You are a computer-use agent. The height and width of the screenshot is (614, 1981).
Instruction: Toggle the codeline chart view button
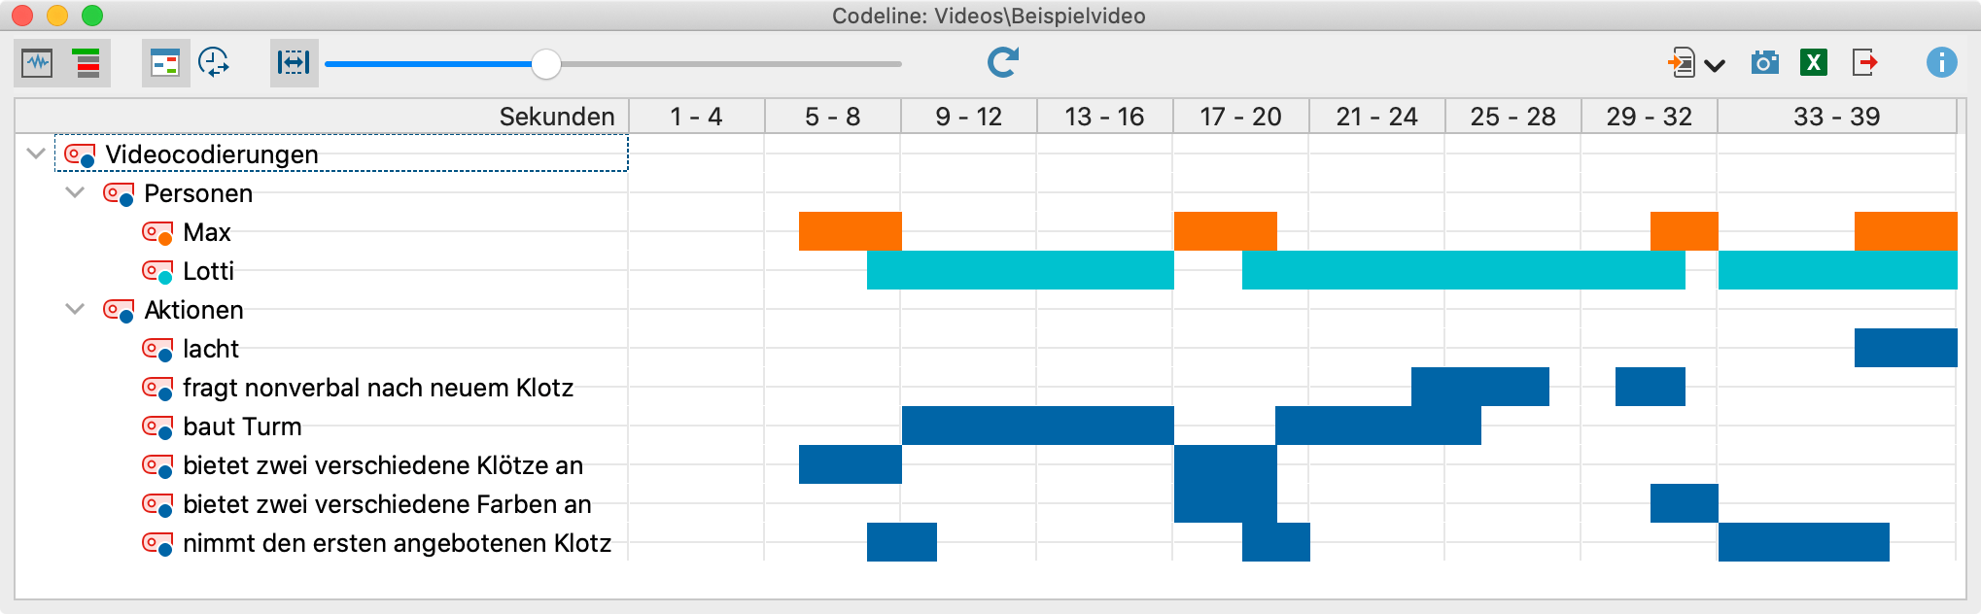point(165,64)
